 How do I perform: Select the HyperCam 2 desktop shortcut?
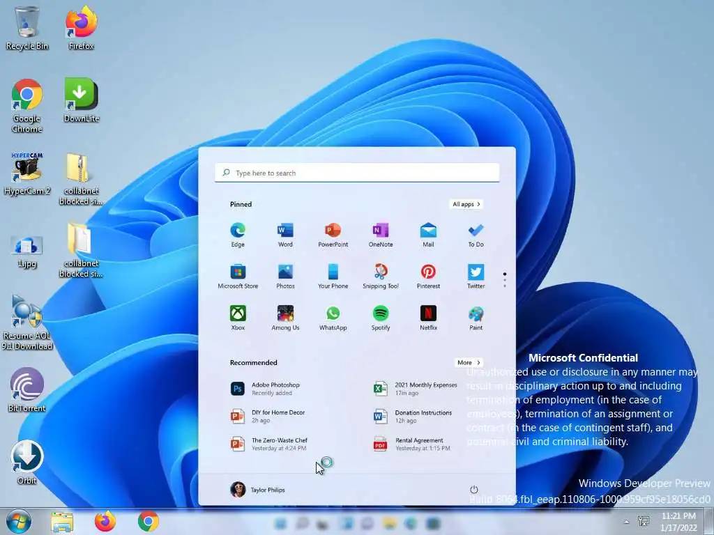pyautogui.click(x=27, y=173)
